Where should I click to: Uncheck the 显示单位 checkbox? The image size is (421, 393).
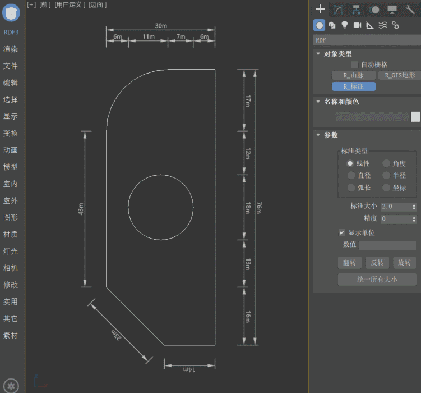[342, 232]
